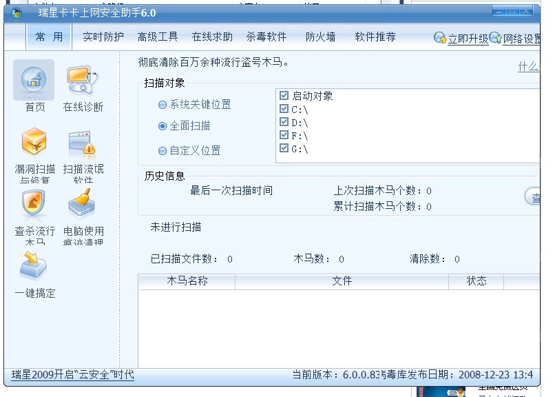Click the 什么 help link at right
This screenshot has height=397, width=555.
[x=529, y=66]
